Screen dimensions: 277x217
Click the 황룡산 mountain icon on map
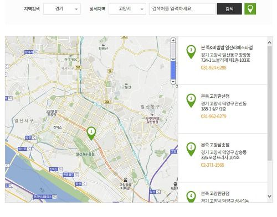103,45
